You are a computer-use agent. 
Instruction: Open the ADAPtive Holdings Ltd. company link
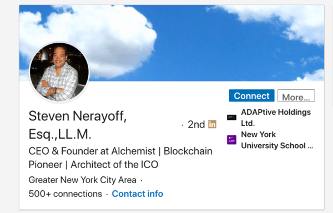pyautogui.click(x=276, y=118)
